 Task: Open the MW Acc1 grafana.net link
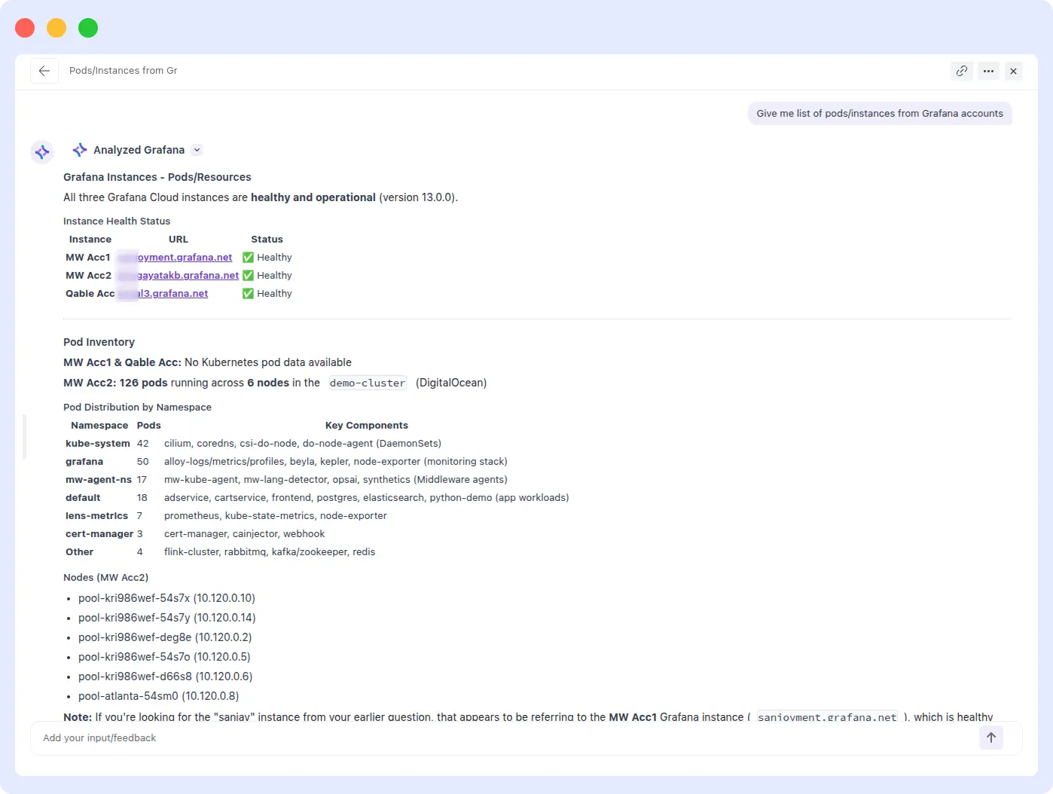coord(184,258)
